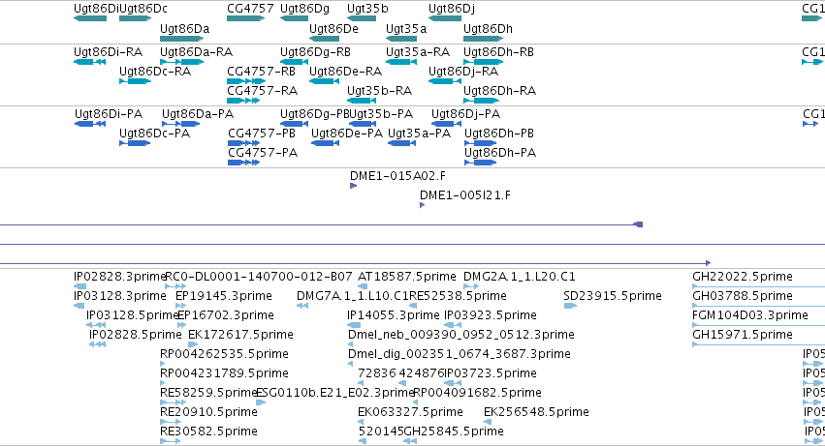Select EST EP19145.3prime
Viewport: 825px width, 446px height.
(224, 296)
